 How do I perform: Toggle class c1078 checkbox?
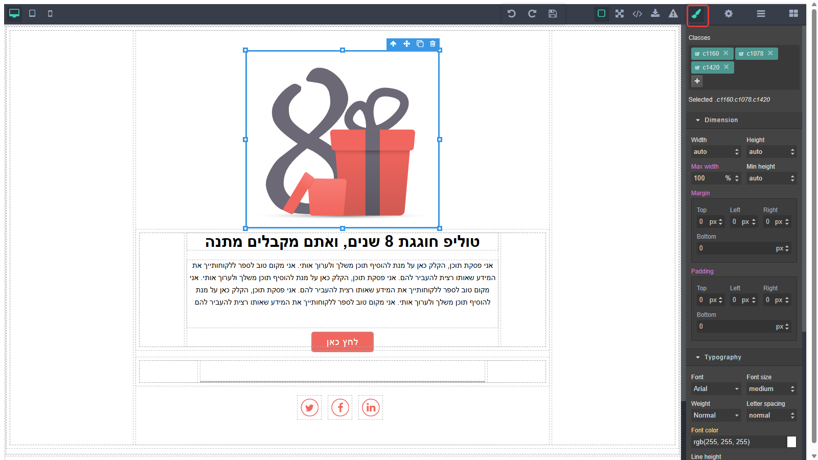click(x=741, y=54)
